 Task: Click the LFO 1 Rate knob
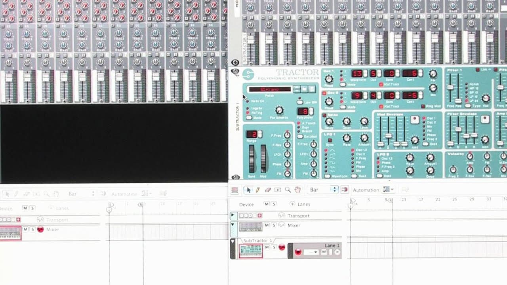pos(347,138)
